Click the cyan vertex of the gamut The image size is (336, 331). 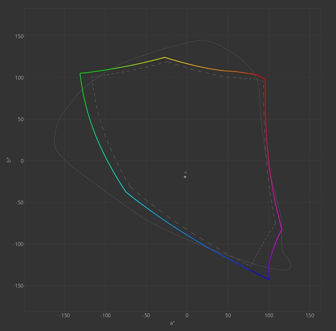click(126, 192)
